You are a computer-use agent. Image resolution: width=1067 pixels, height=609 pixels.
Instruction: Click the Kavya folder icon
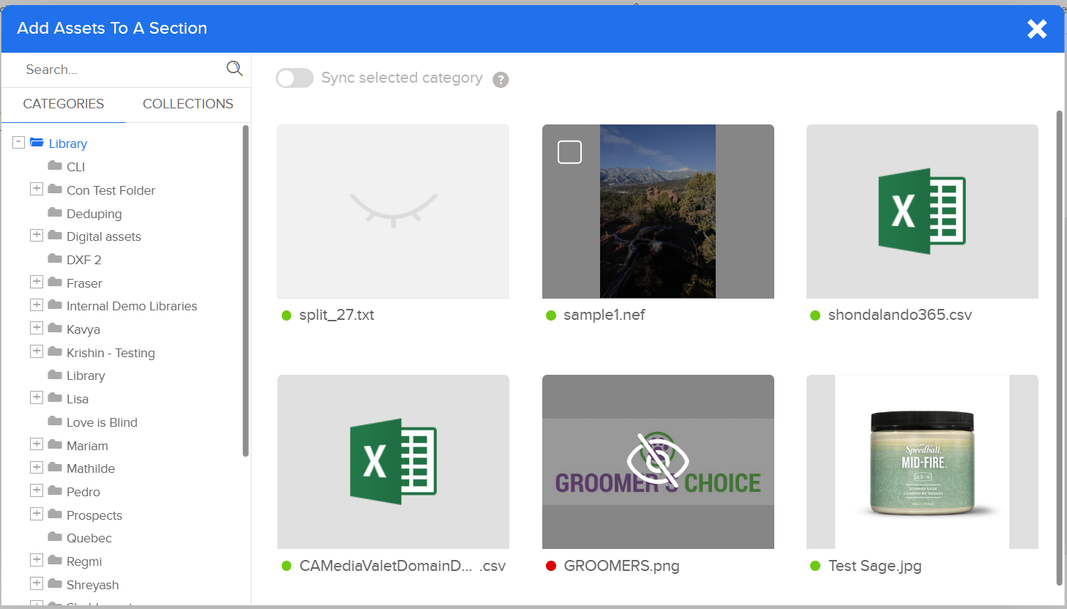55,329
